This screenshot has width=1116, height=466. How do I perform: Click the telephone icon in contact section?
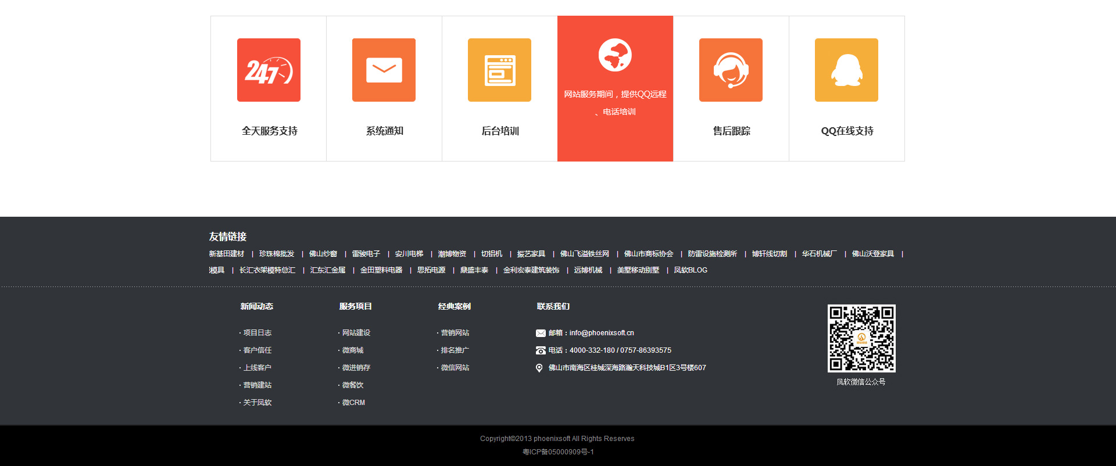click(541, 351)
